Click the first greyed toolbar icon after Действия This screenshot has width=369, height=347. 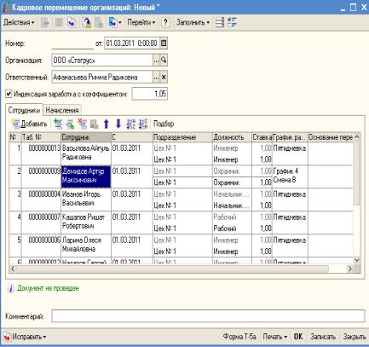tap(45, 22)
